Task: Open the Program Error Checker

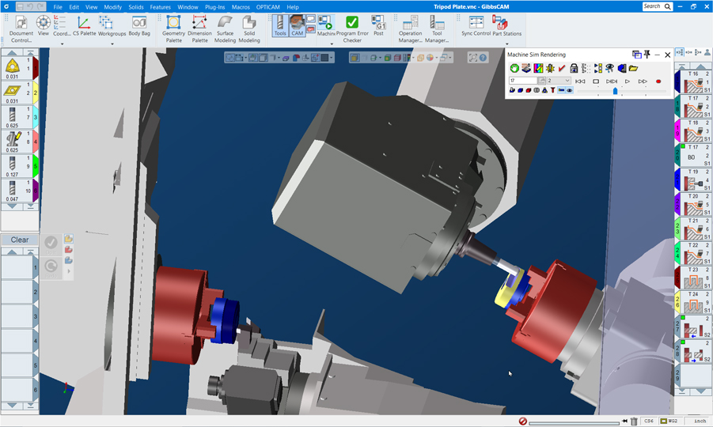Action: tap(352, 28)
